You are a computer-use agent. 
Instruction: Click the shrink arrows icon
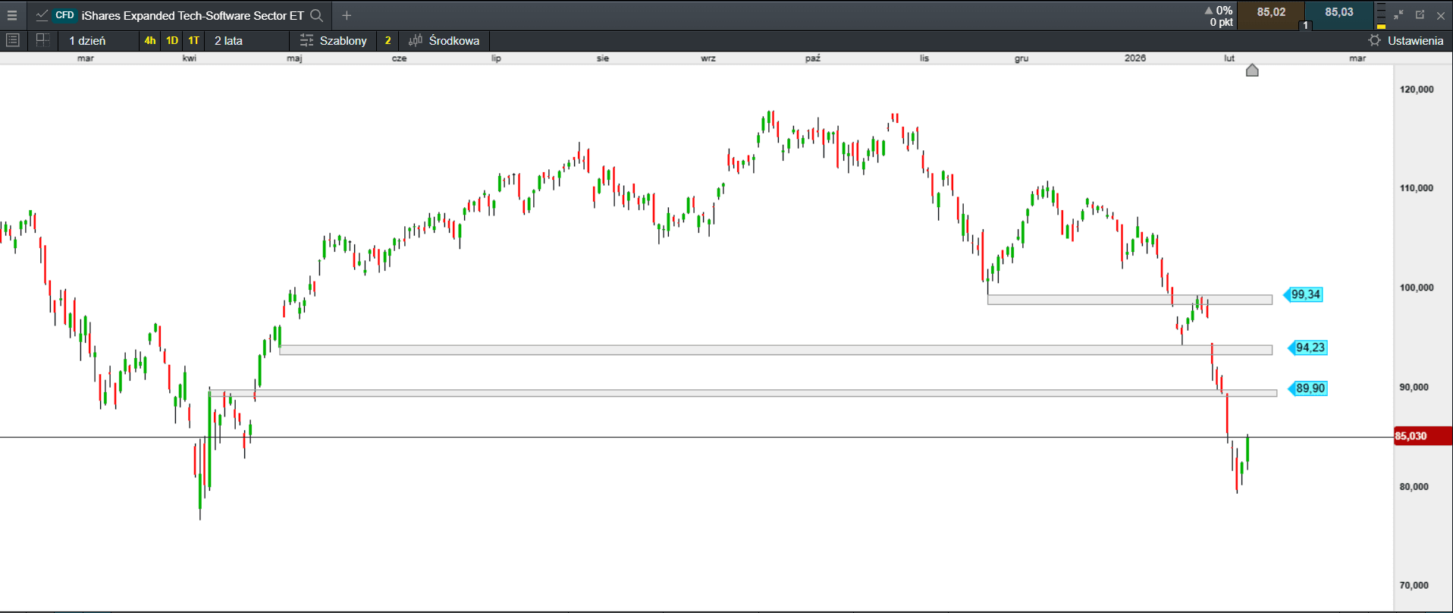[1398, 15]
